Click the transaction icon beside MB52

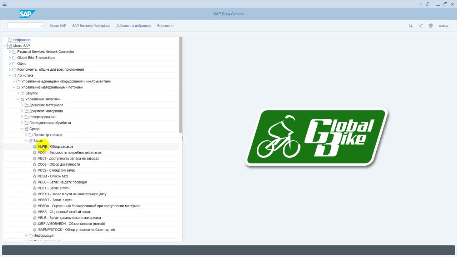pyautogui.click(x=35, y=170)
